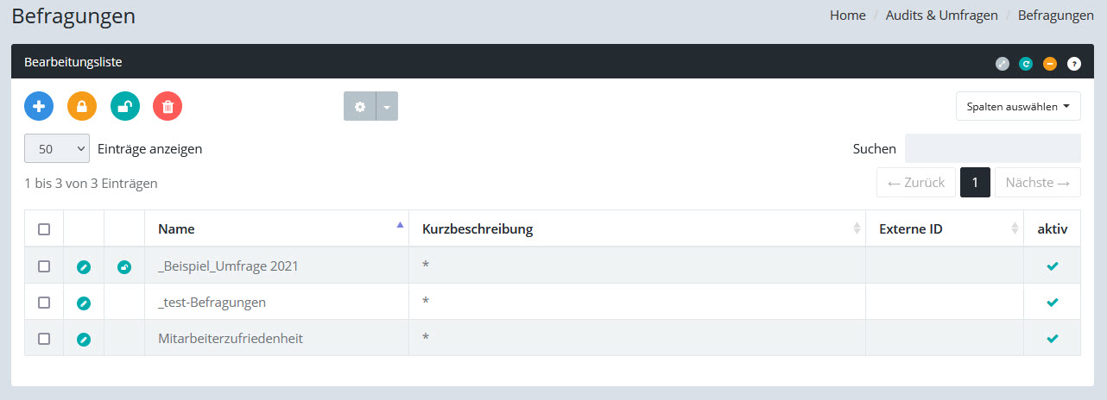The height and width of the screenshot is (400, 1107).
Task: Open Audits & Umfragen breadcrumb link
Action: click(x=941, y=16)
